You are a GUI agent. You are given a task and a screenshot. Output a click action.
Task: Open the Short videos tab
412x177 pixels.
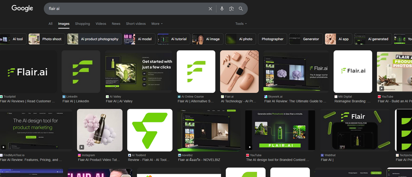pyautogui.click(x=136, y=24)
